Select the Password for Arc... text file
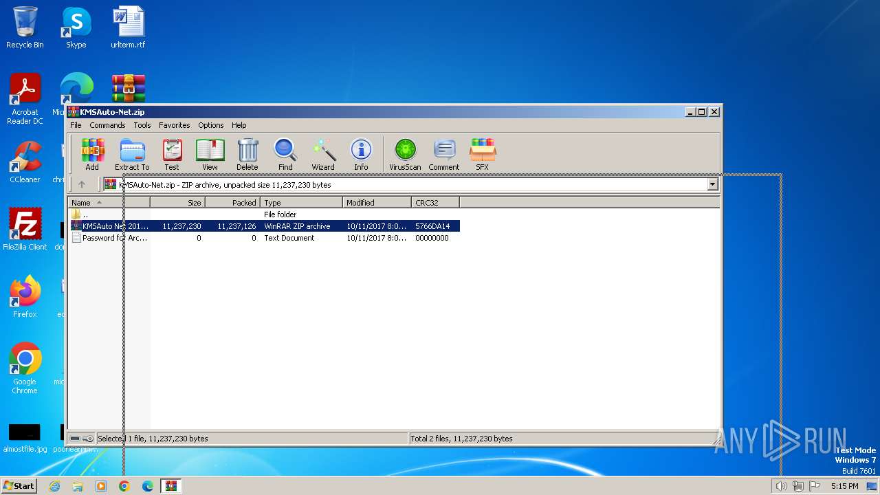 pos(264,238)
